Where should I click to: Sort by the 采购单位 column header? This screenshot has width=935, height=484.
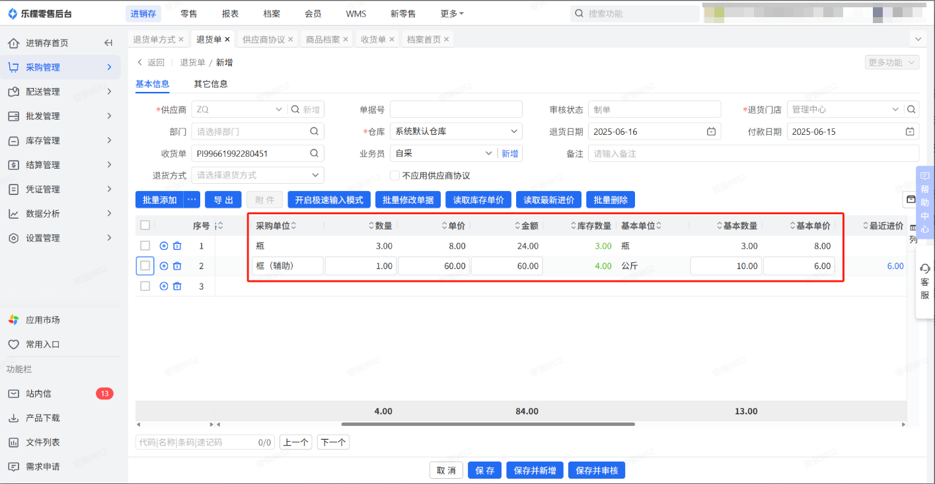[x=276, y=226]
